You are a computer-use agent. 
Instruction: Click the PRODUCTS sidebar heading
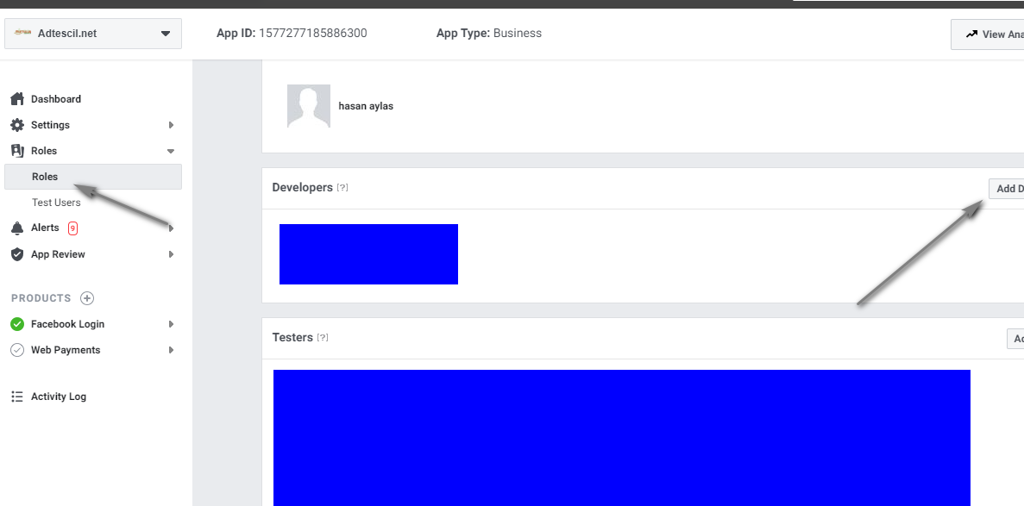41,298
